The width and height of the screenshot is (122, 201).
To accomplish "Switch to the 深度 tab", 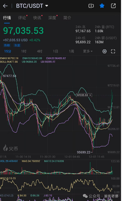I will [52, 18].
